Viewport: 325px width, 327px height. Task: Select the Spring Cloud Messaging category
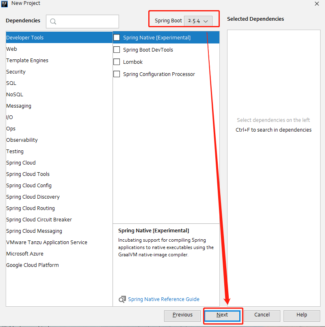point(59,231)
